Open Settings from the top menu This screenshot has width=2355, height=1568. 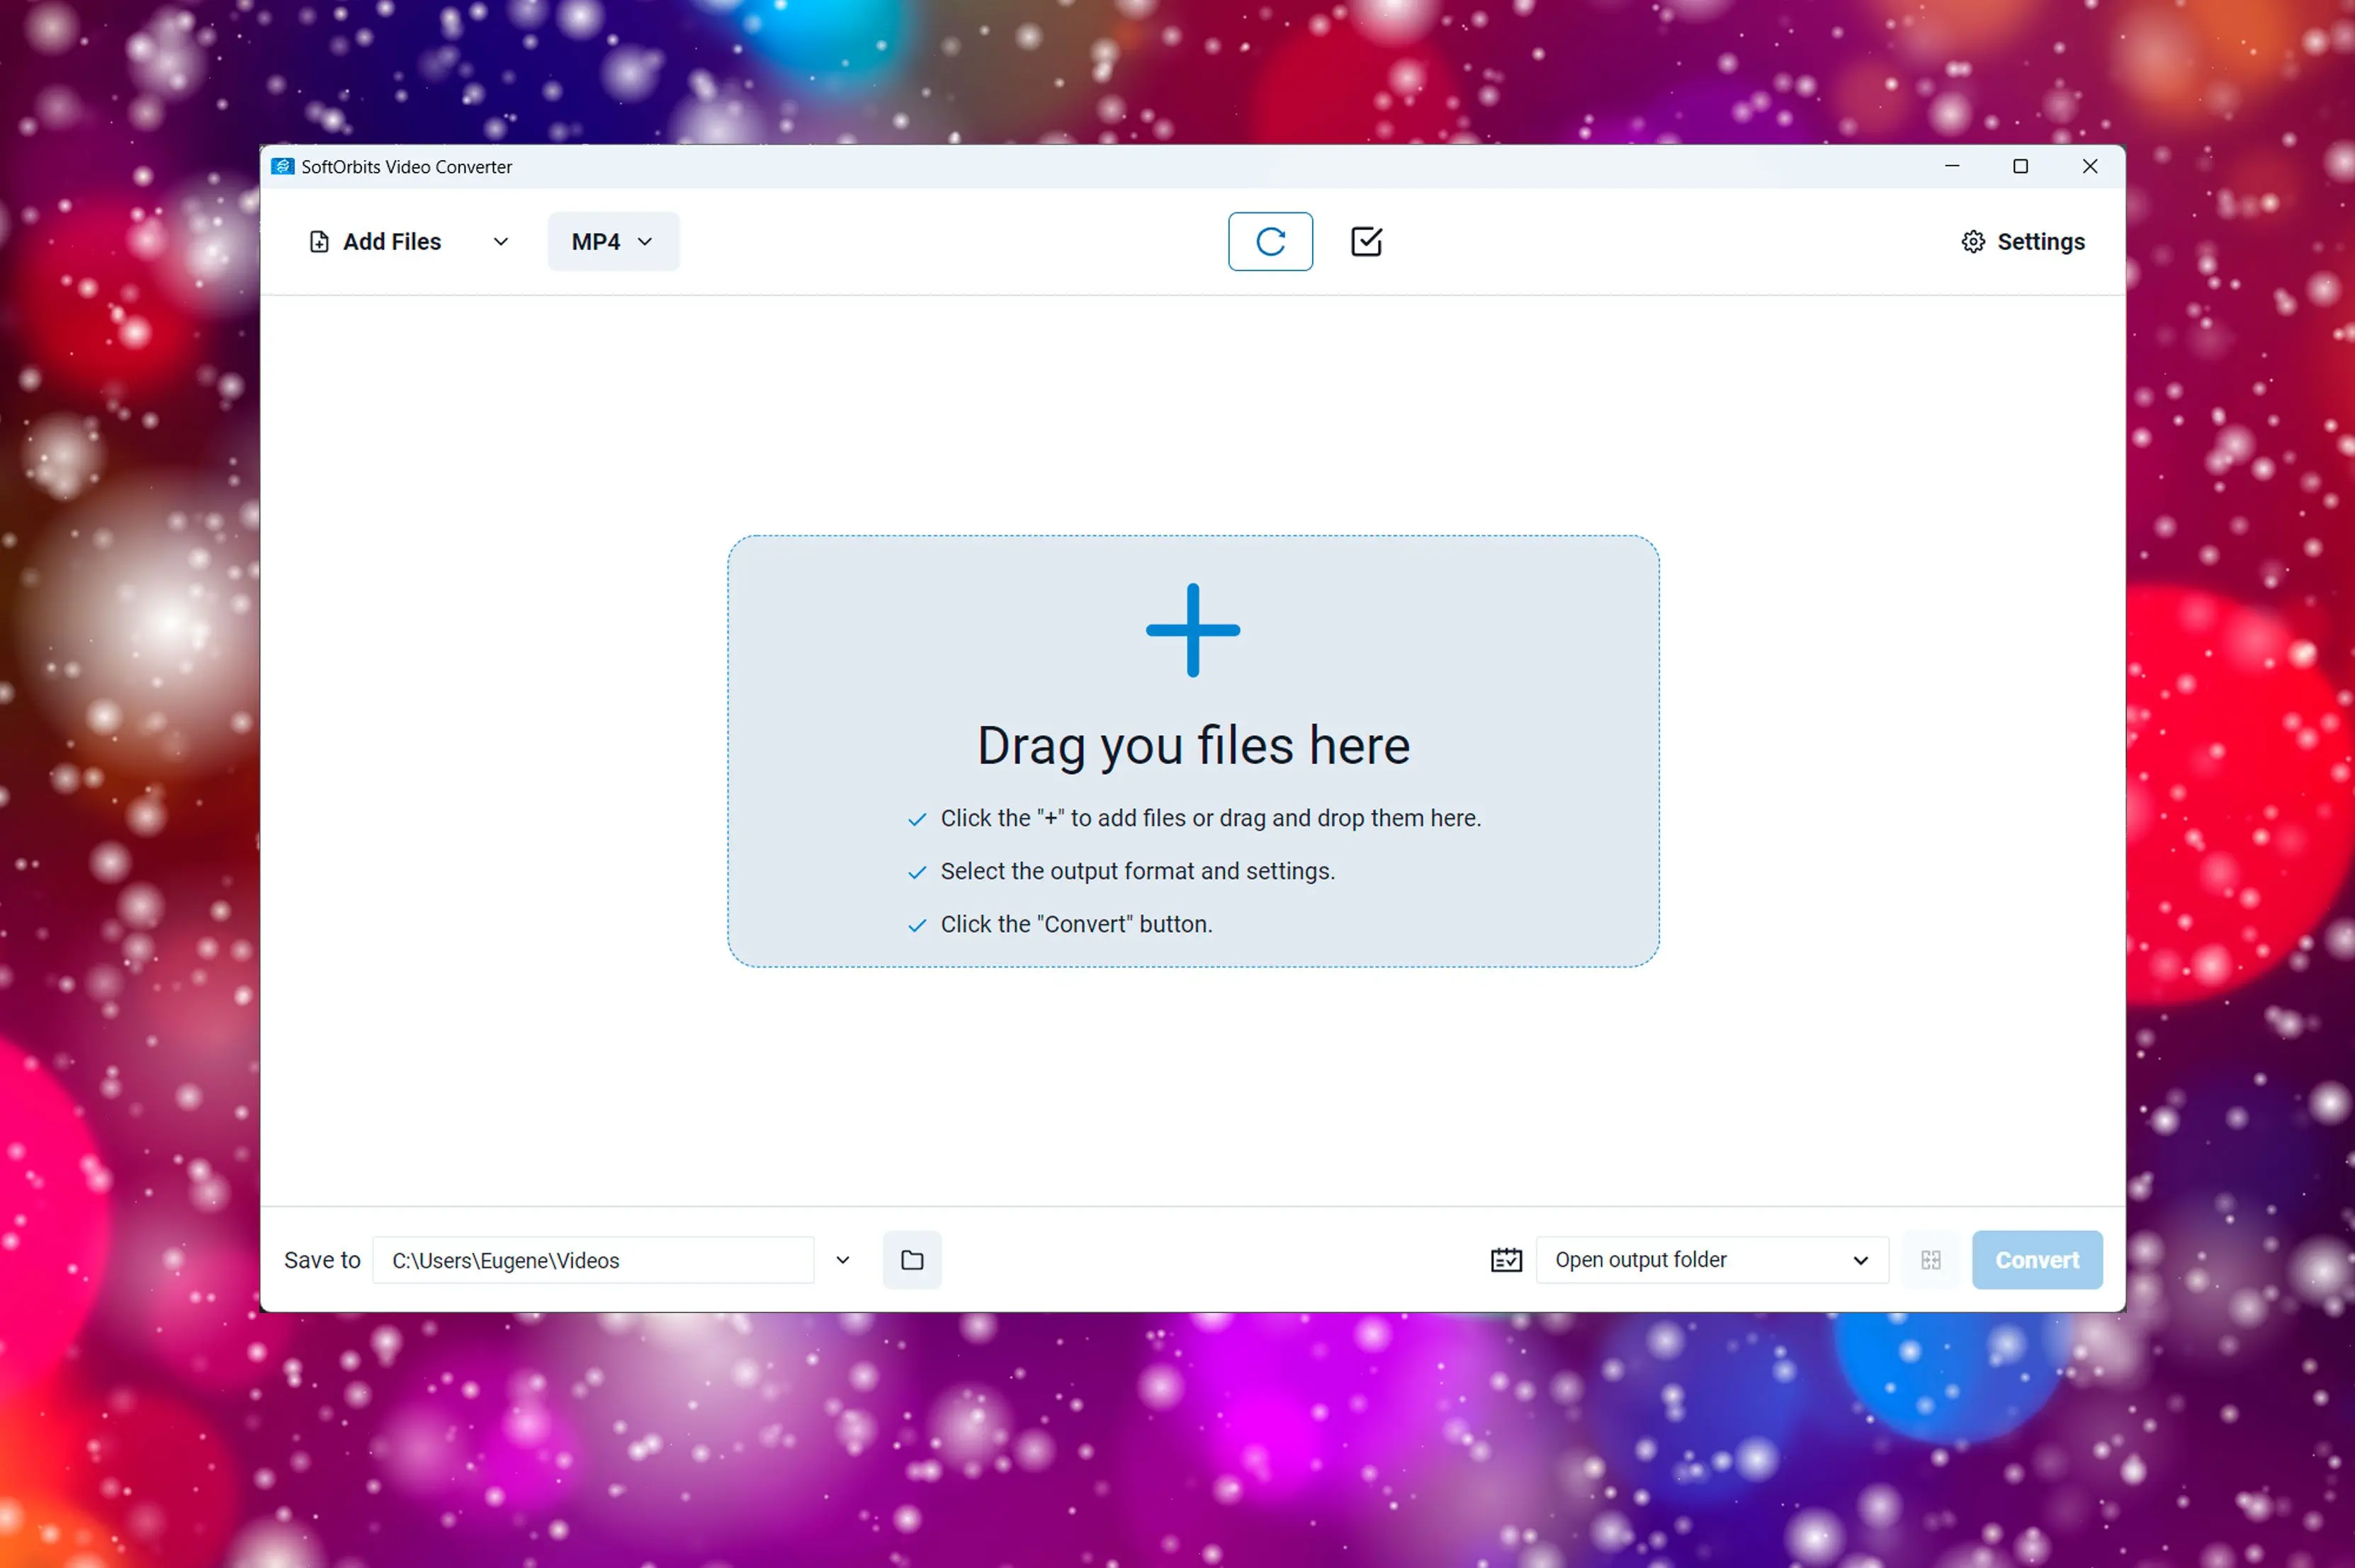[2021, 242]
